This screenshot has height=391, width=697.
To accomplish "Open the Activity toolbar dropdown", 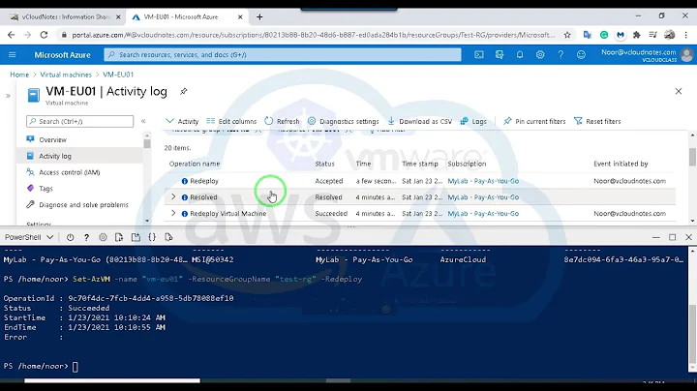I will click(x=182, y=121).
